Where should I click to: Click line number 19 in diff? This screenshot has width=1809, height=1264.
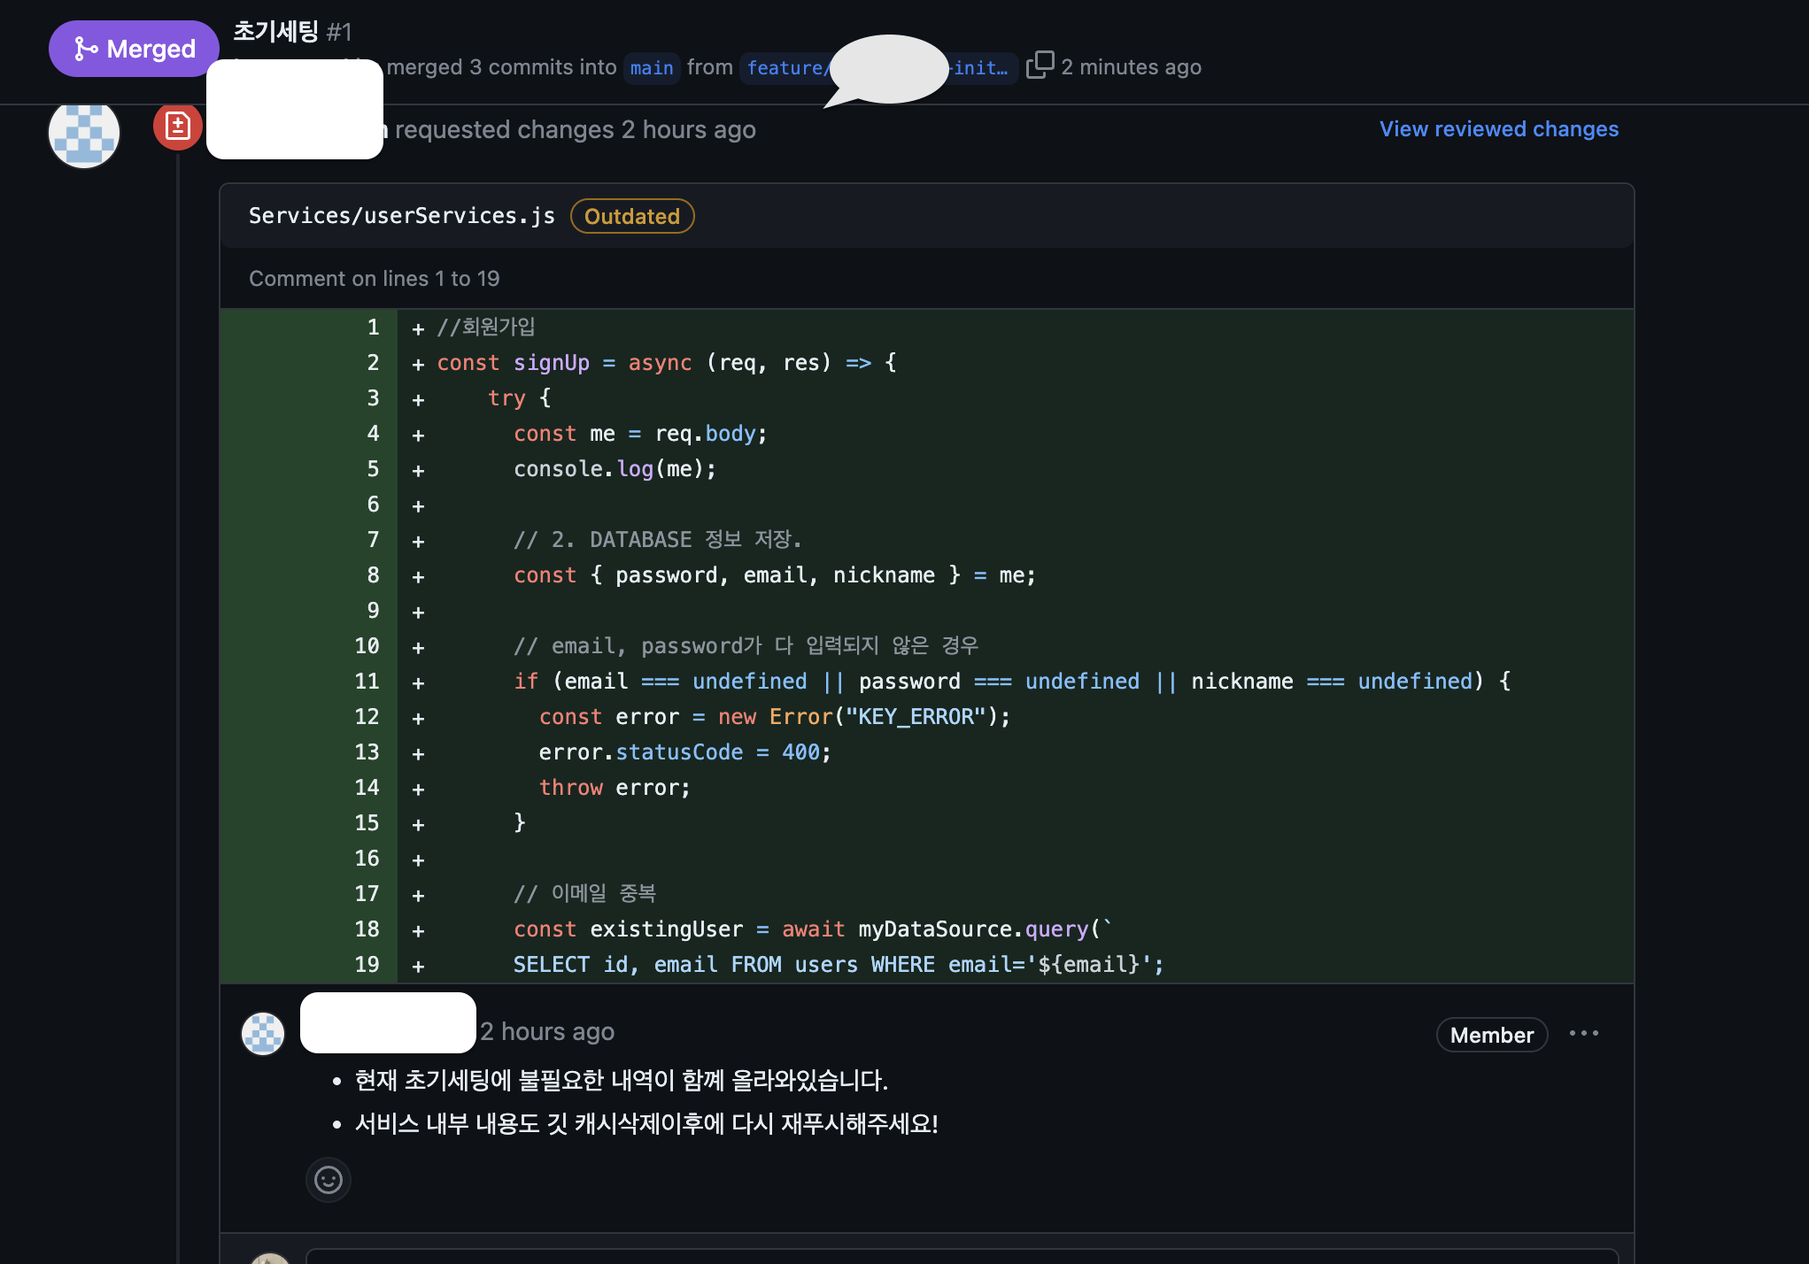pos(367,965)
